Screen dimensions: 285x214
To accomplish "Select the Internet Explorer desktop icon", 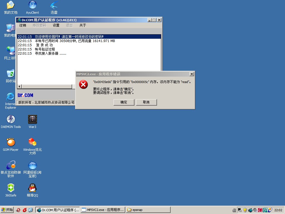I will point(11,101).
